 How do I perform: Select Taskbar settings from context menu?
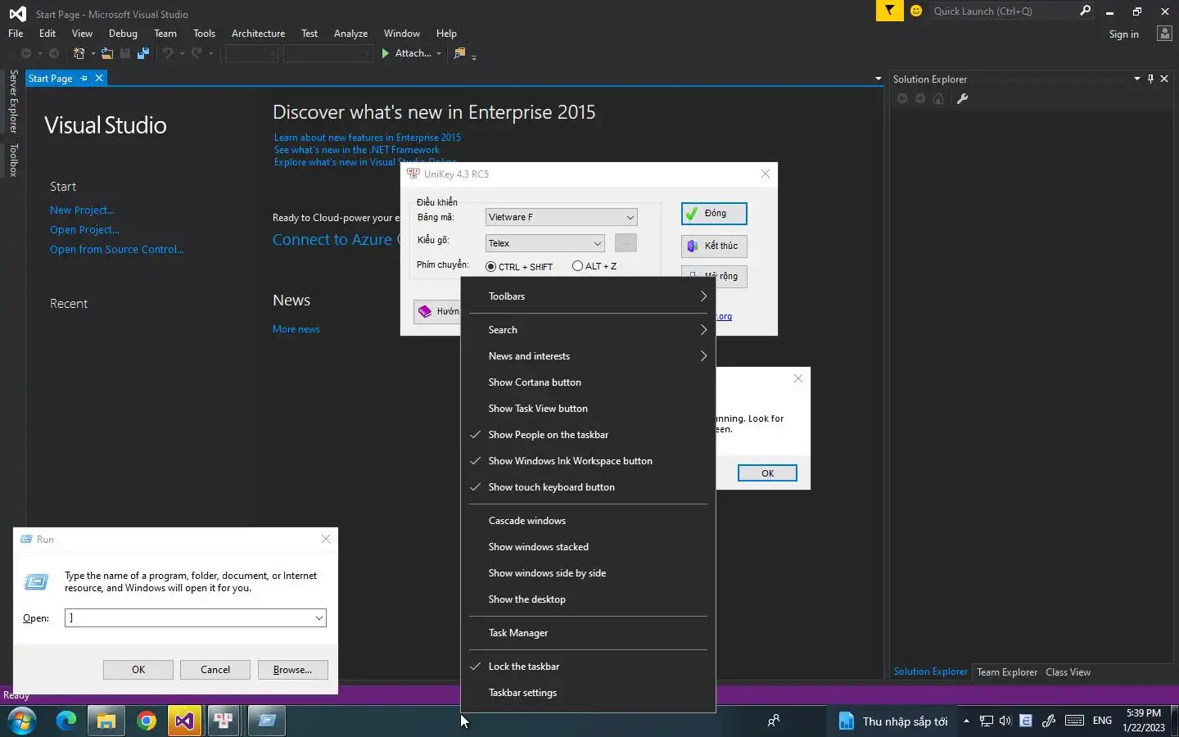coord(588,693)
